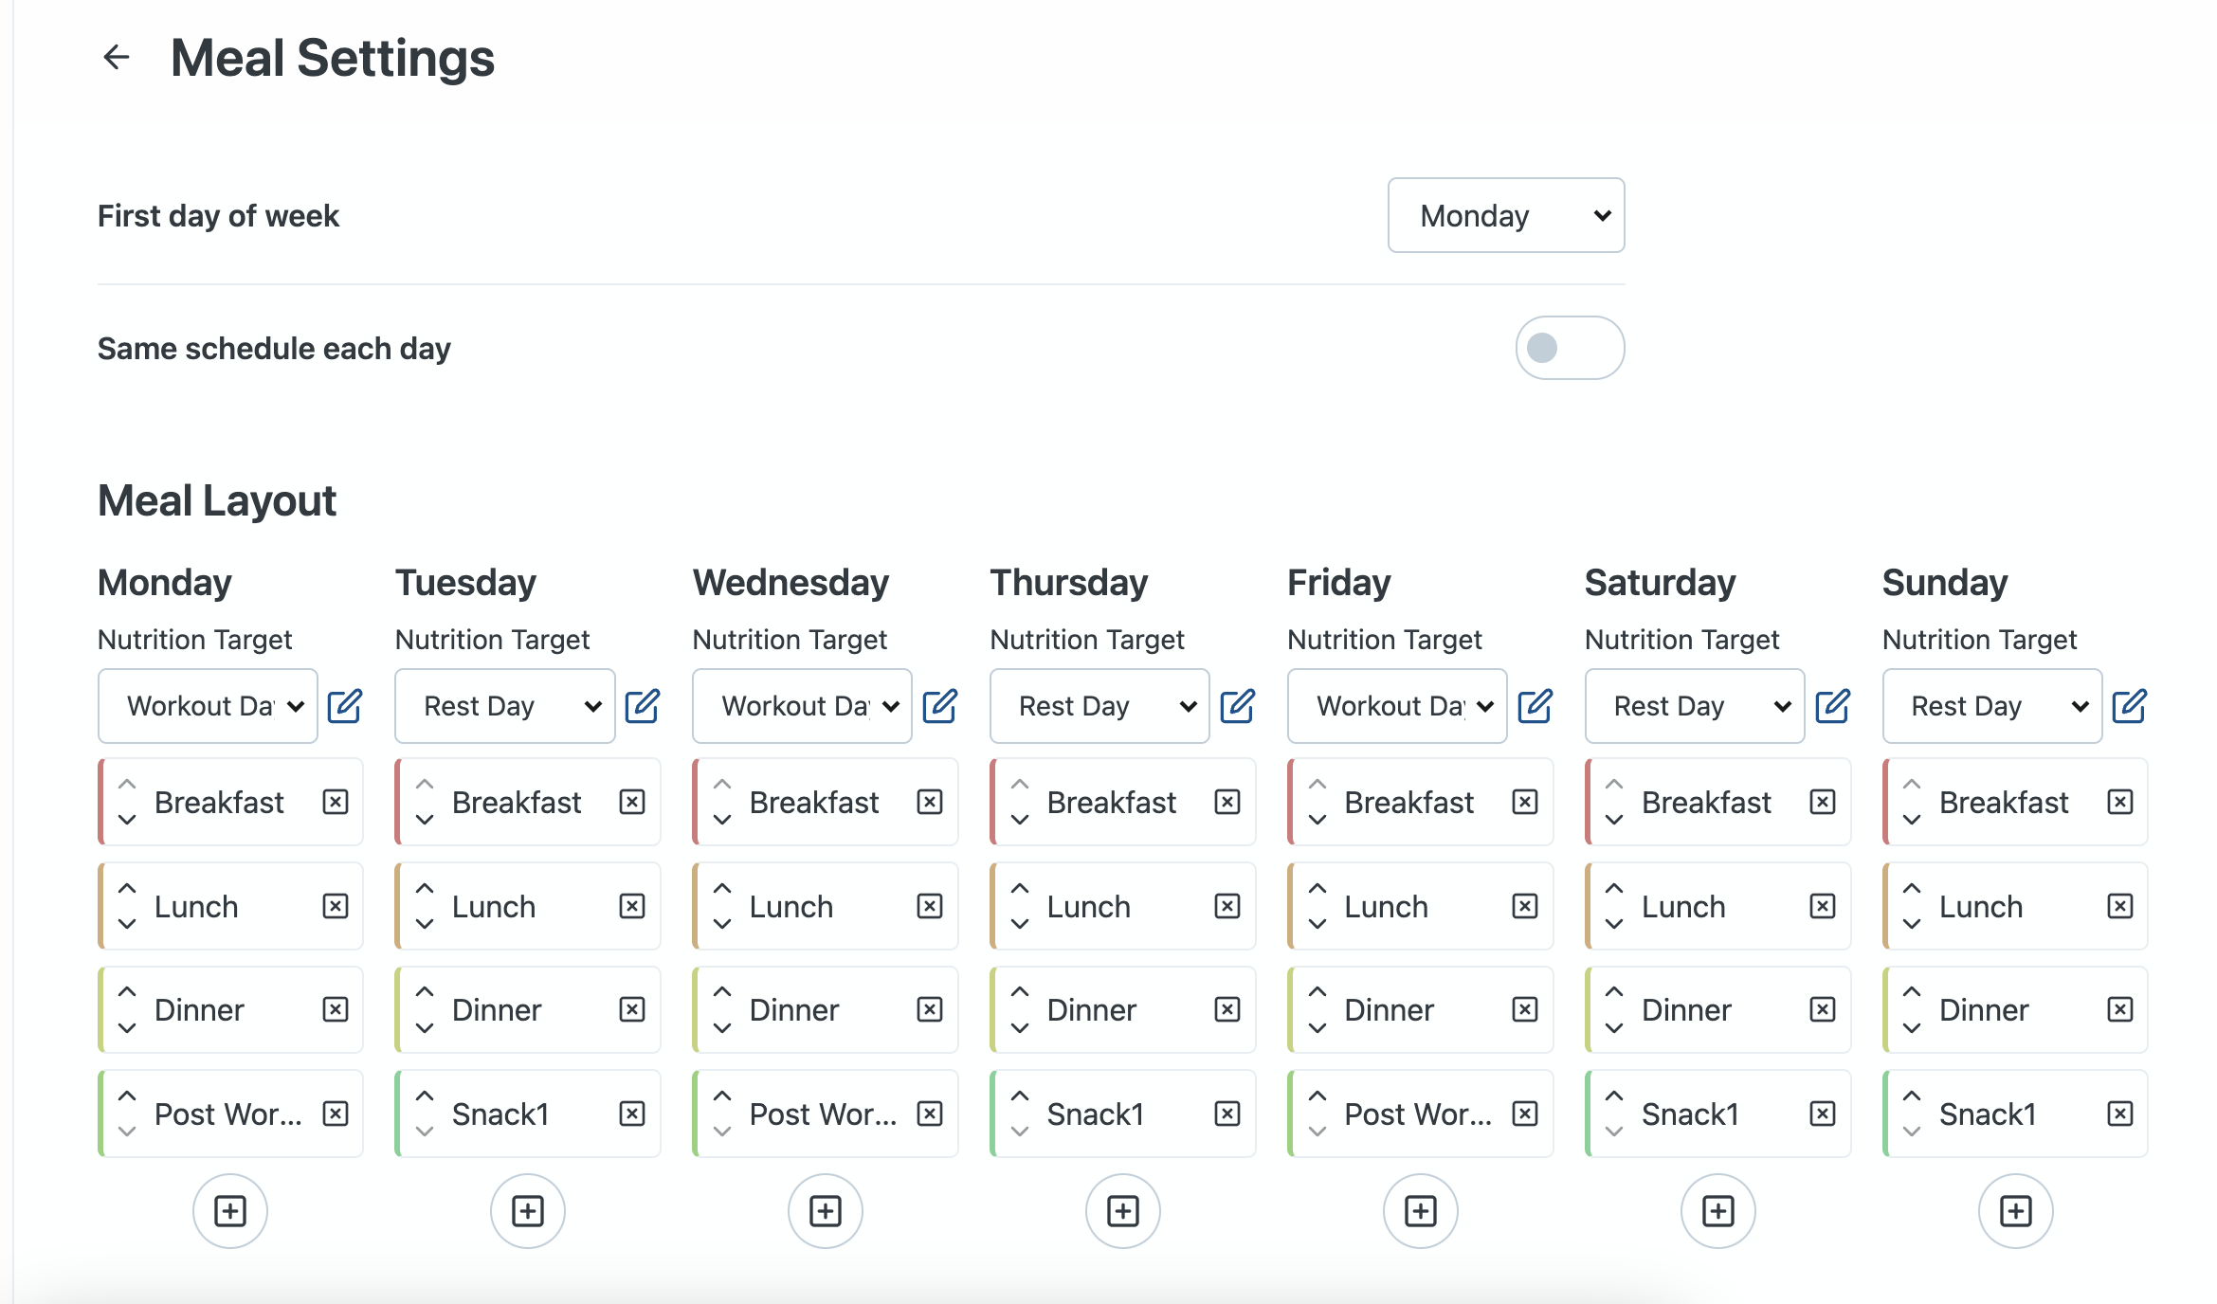Delete Thursday's Snack1 meal
Image resolution: width=2217 pixels, height=1304 pixels.
(x=1227, y=1114)
